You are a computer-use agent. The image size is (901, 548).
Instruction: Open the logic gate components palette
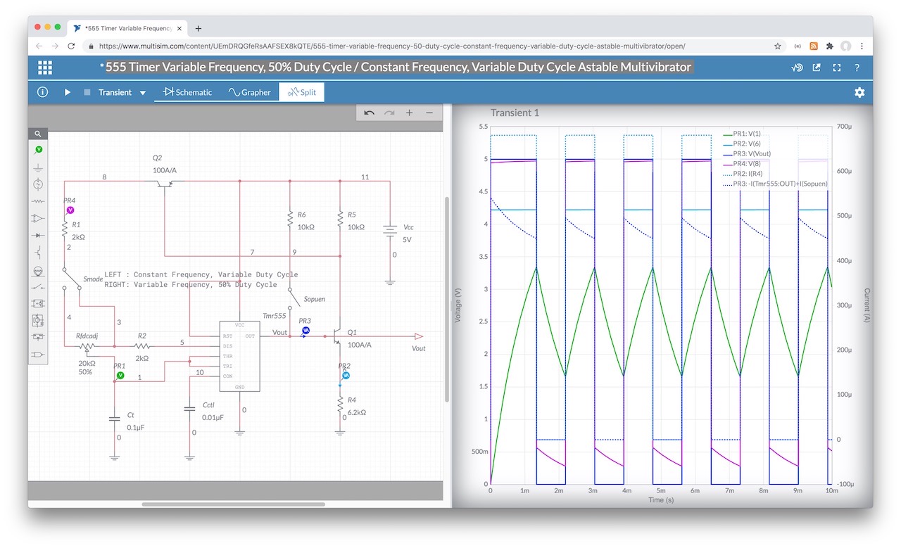(38, 355)
